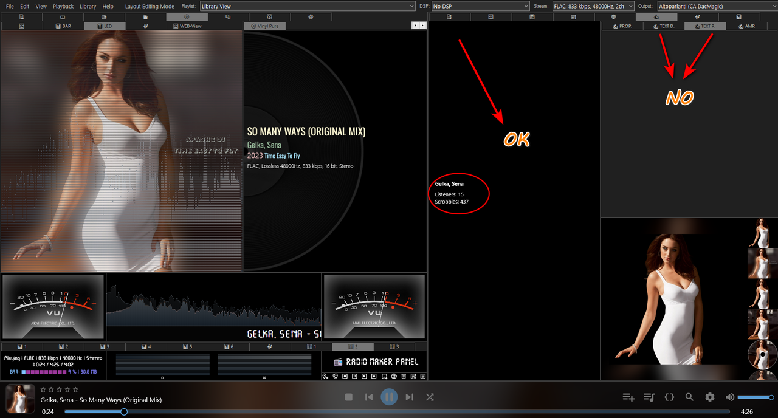Click the globe icon in Radio Maker panel
778x418 pixels.
tap(394, 376)
